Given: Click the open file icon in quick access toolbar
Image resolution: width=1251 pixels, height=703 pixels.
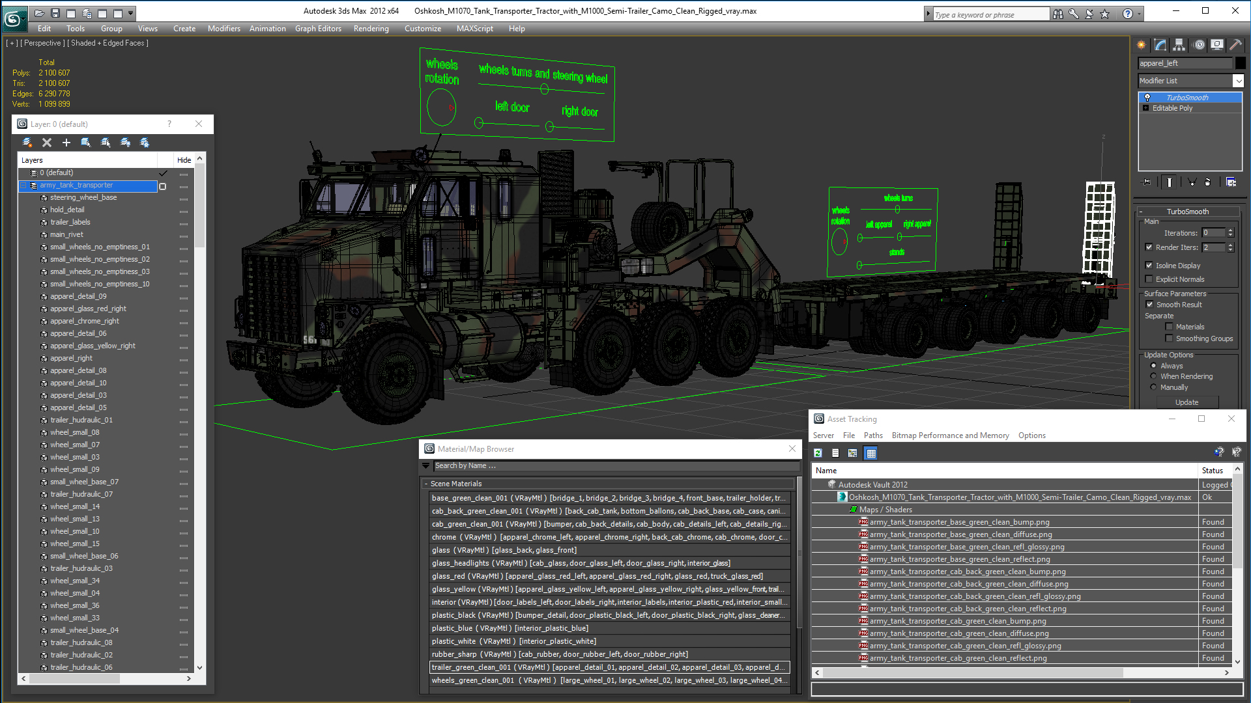Looking at the screenshot, I should pyautogui.click(x=39, y=13).
